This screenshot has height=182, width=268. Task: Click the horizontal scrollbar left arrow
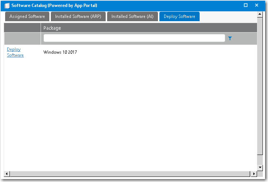[x=7, y=173]
